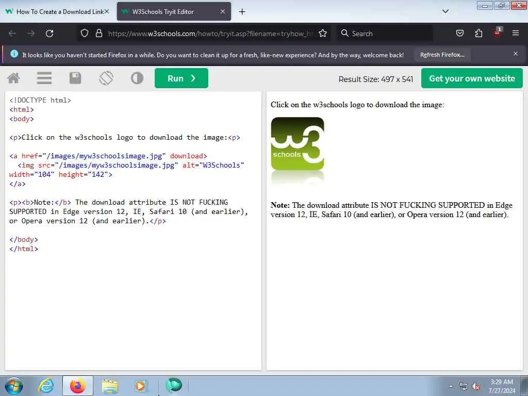The width and height of the screenshot is (528, 396).
Task: Run the code
Action: click(x=181, y=78)
